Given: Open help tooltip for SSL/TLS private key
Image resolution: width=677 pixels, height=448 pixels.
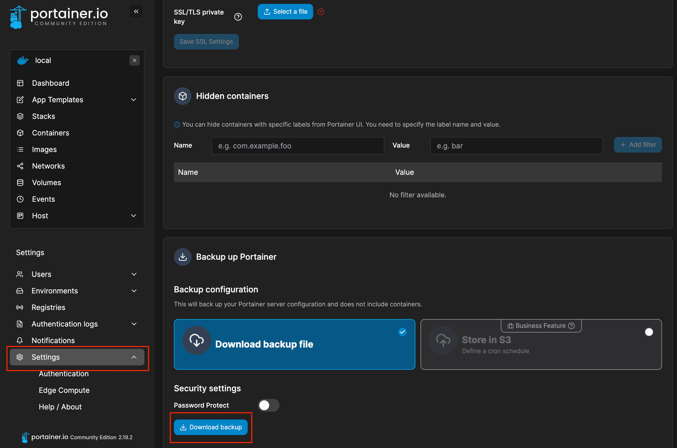Looking at the screenshot, I should tap(238, 17).
